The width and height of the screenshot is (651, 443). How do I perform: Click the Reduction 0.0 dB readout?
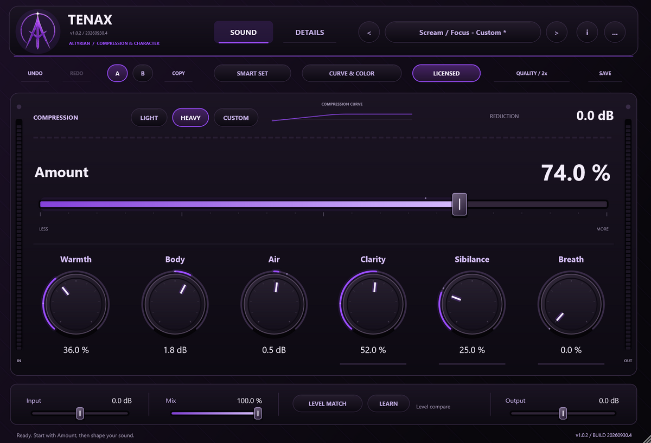595,115
